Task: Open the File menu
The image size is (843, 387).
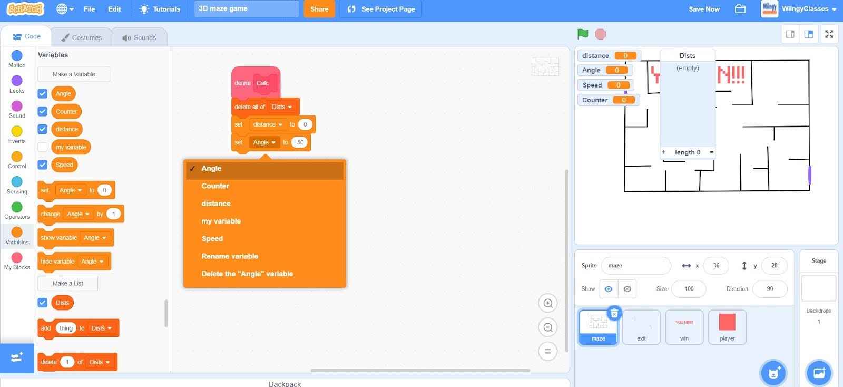Action: click(x=90, y=9)
